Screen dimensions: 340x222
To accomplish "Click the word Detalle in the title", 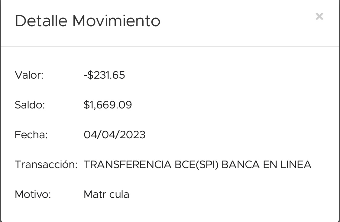I will pos(41,21).
